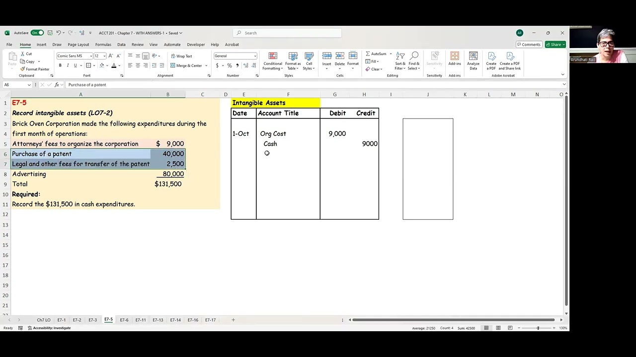Click the Undo arrow icon

coord(59,33)
